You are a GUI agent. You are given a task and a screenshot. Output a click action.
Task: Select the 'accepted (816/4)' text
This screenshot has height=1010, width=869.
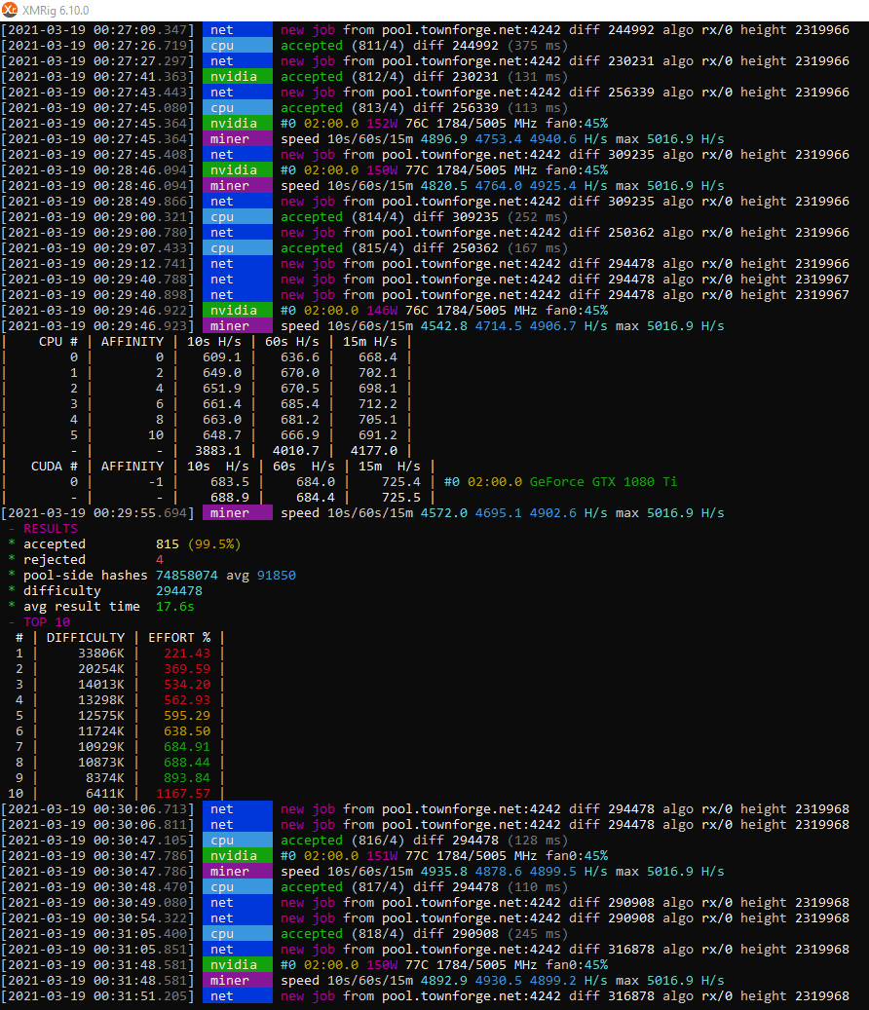tap(343, 841)
